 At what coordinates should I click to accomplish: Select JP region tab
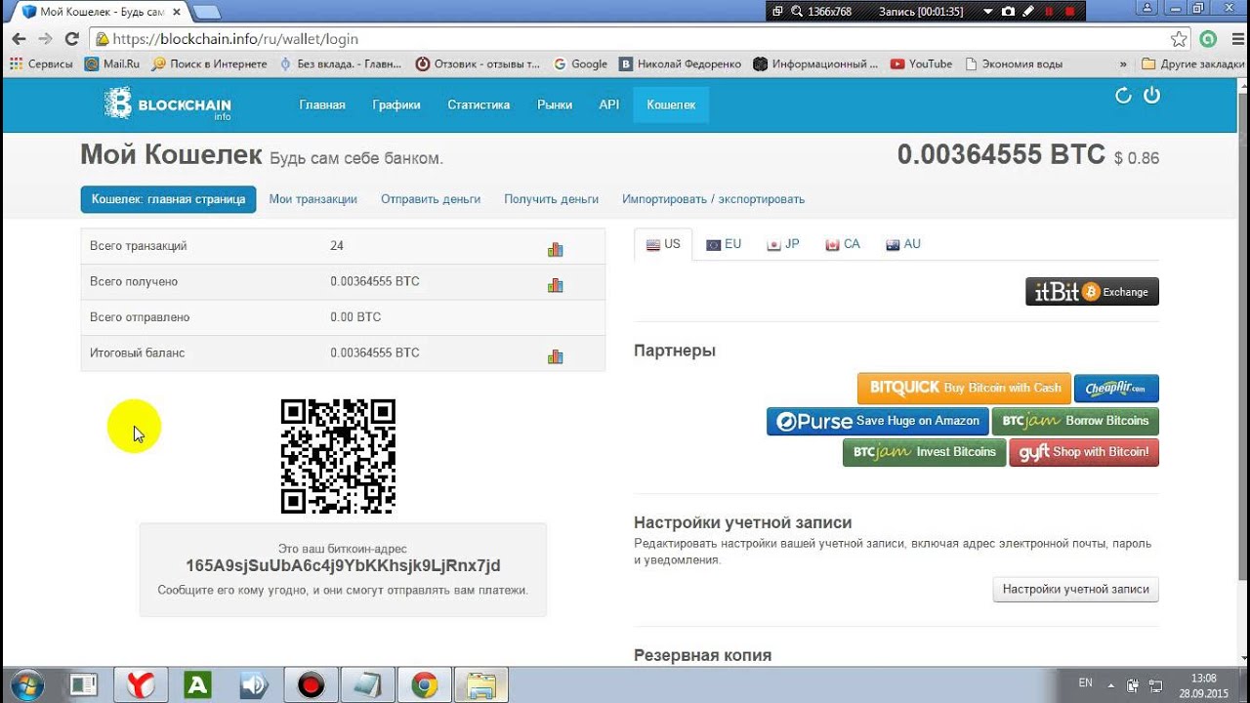click(783, 244)
